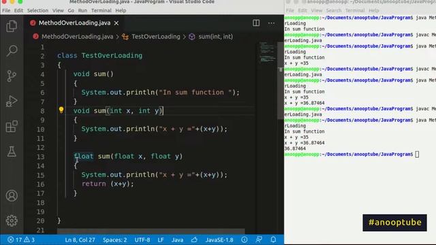Viewport: 436px width, 245px height.
Task: Open the Run and Debug view
Action: coord(12,101)
